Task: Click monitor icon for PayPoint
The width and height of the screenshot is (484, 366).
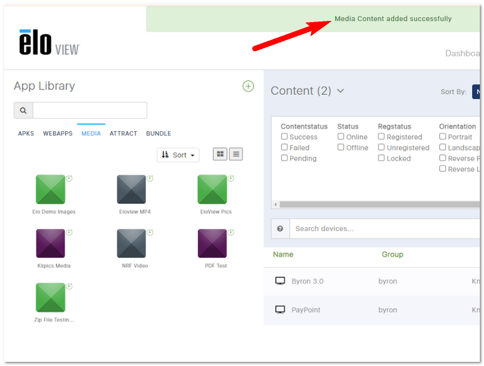Action: coord(280,309)
